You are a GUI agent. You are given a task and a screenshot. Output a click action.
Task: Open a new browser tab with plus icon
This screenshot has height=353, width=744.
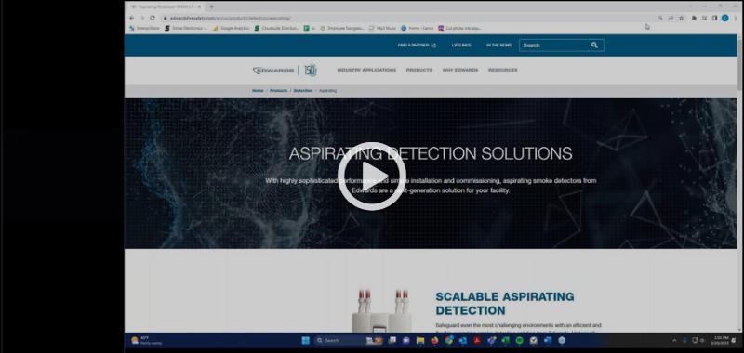pyautogui.click(x=212, y=7)
